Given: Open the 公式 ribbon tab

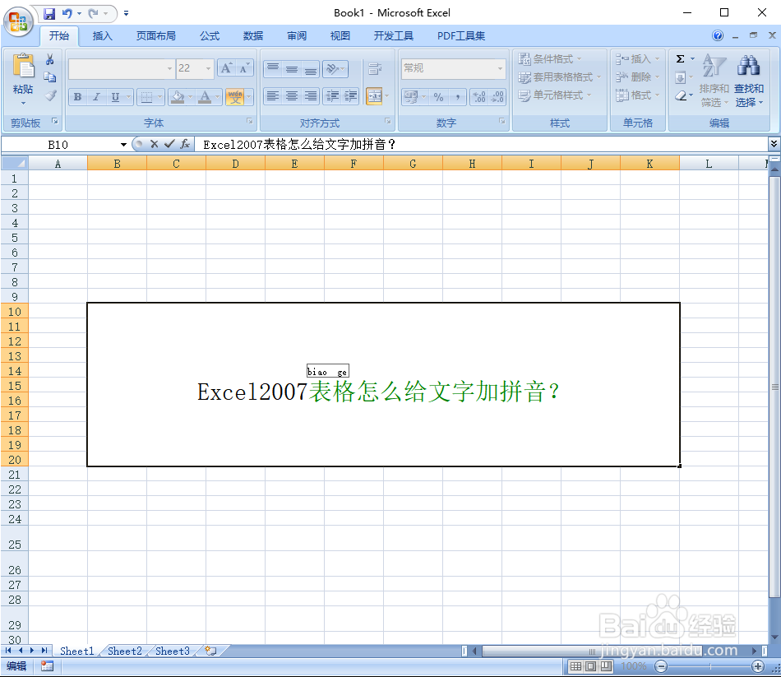Looking at the screenshot, I should point(210,36).
